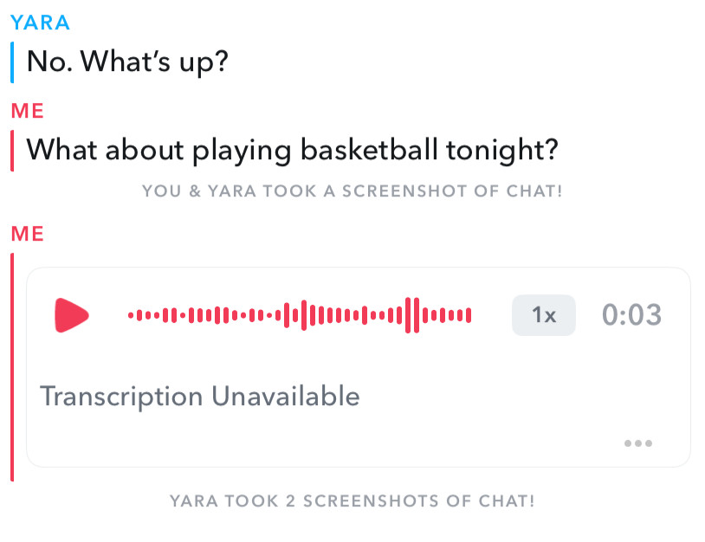Click the empty area below Transcription Unavailable
This screenshot has height=542, width=705.
[x=329, y=440]
